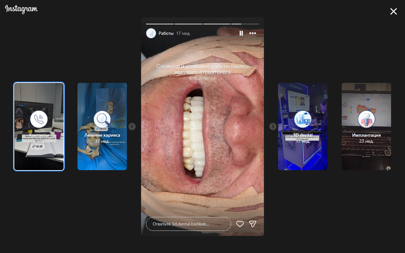Advance to next story with right arrow

click(273, 126)
